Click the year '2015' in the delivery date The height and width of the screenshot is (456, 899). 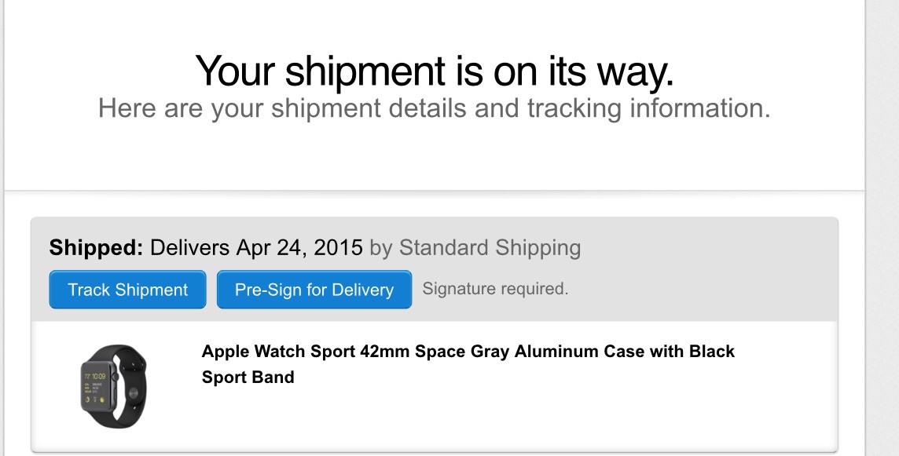click(x=338, y=247)
